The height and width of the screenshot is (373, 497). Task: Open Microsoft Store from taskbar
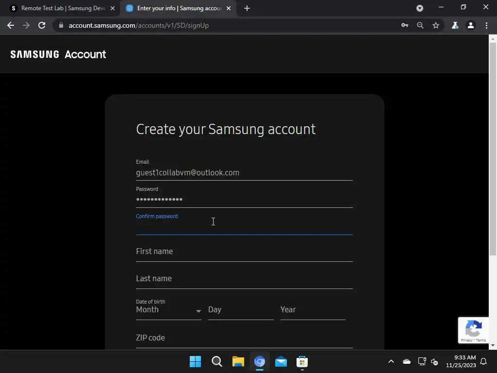302,361
